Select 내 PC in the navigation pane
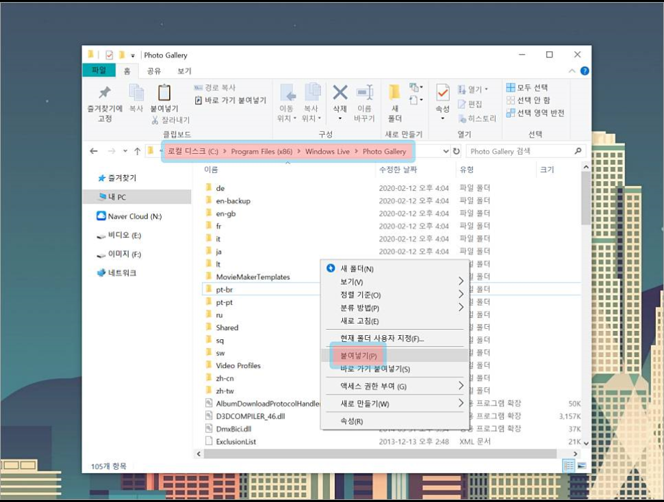 click(x=138, y=197)
